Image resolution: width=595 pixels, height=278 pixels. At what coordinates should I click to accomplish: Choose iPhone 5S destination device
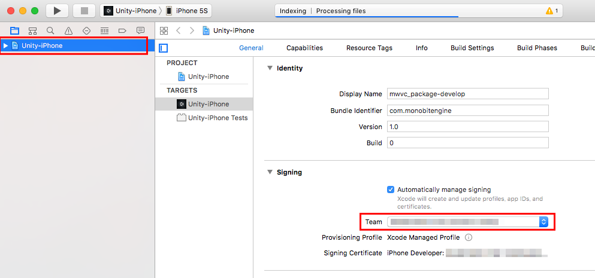pyautogui.click(x=187, y=11)
